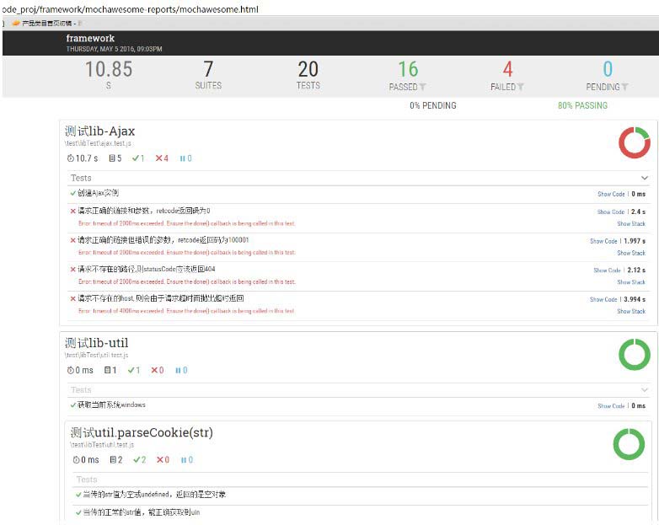Screen dimensions: 659x525
Task: Click the 10.85 S duration counter
Action: pos(109,75)
